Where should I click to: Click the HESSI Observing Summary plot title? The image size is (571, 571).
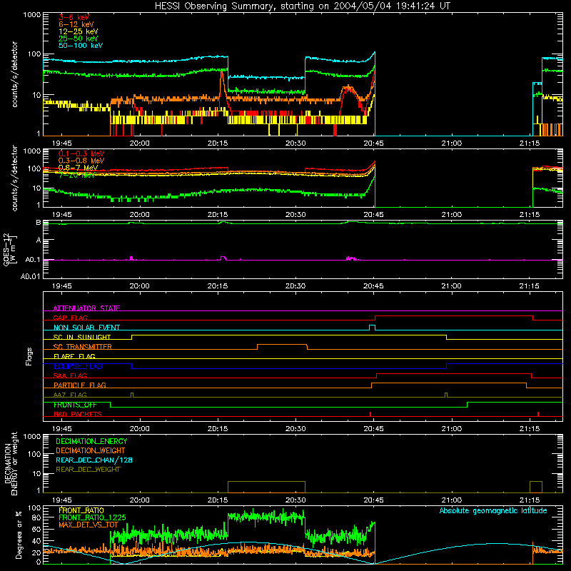pos(303,6)
